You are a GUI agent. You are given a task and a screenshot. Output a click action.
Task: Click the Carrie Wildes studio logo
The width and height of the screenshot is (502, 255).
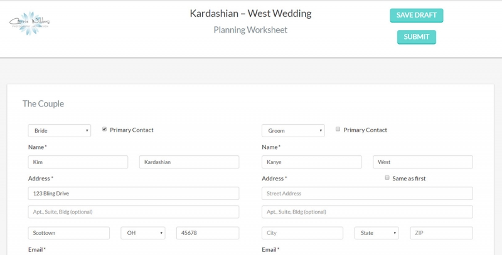click(x=29, y=23)
